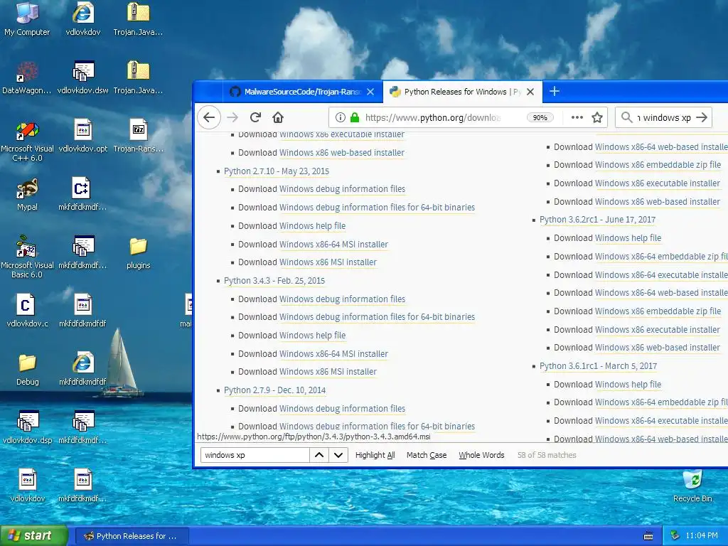Show site information icon in address bar
The height and width of the screenshot is (546, 728).
341,117
